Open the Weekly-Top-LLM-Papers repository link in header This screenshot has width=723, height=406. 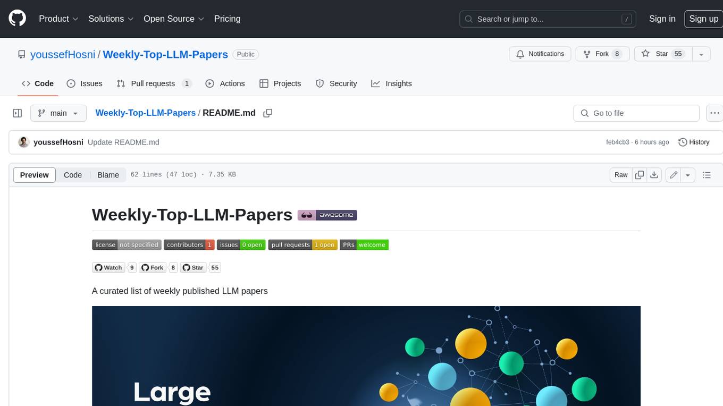(x=165, y=54)
